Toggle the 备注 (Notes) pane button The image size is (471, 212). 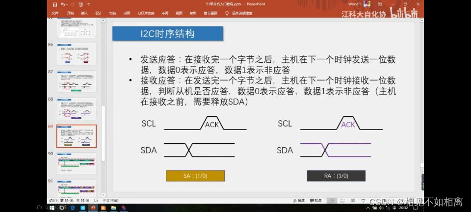(299, 200)
